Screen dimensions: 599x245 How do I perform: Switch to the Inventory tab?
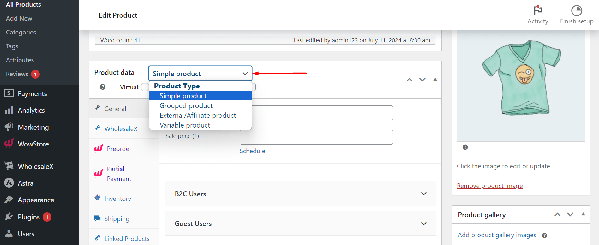click(x=117, y=199)
